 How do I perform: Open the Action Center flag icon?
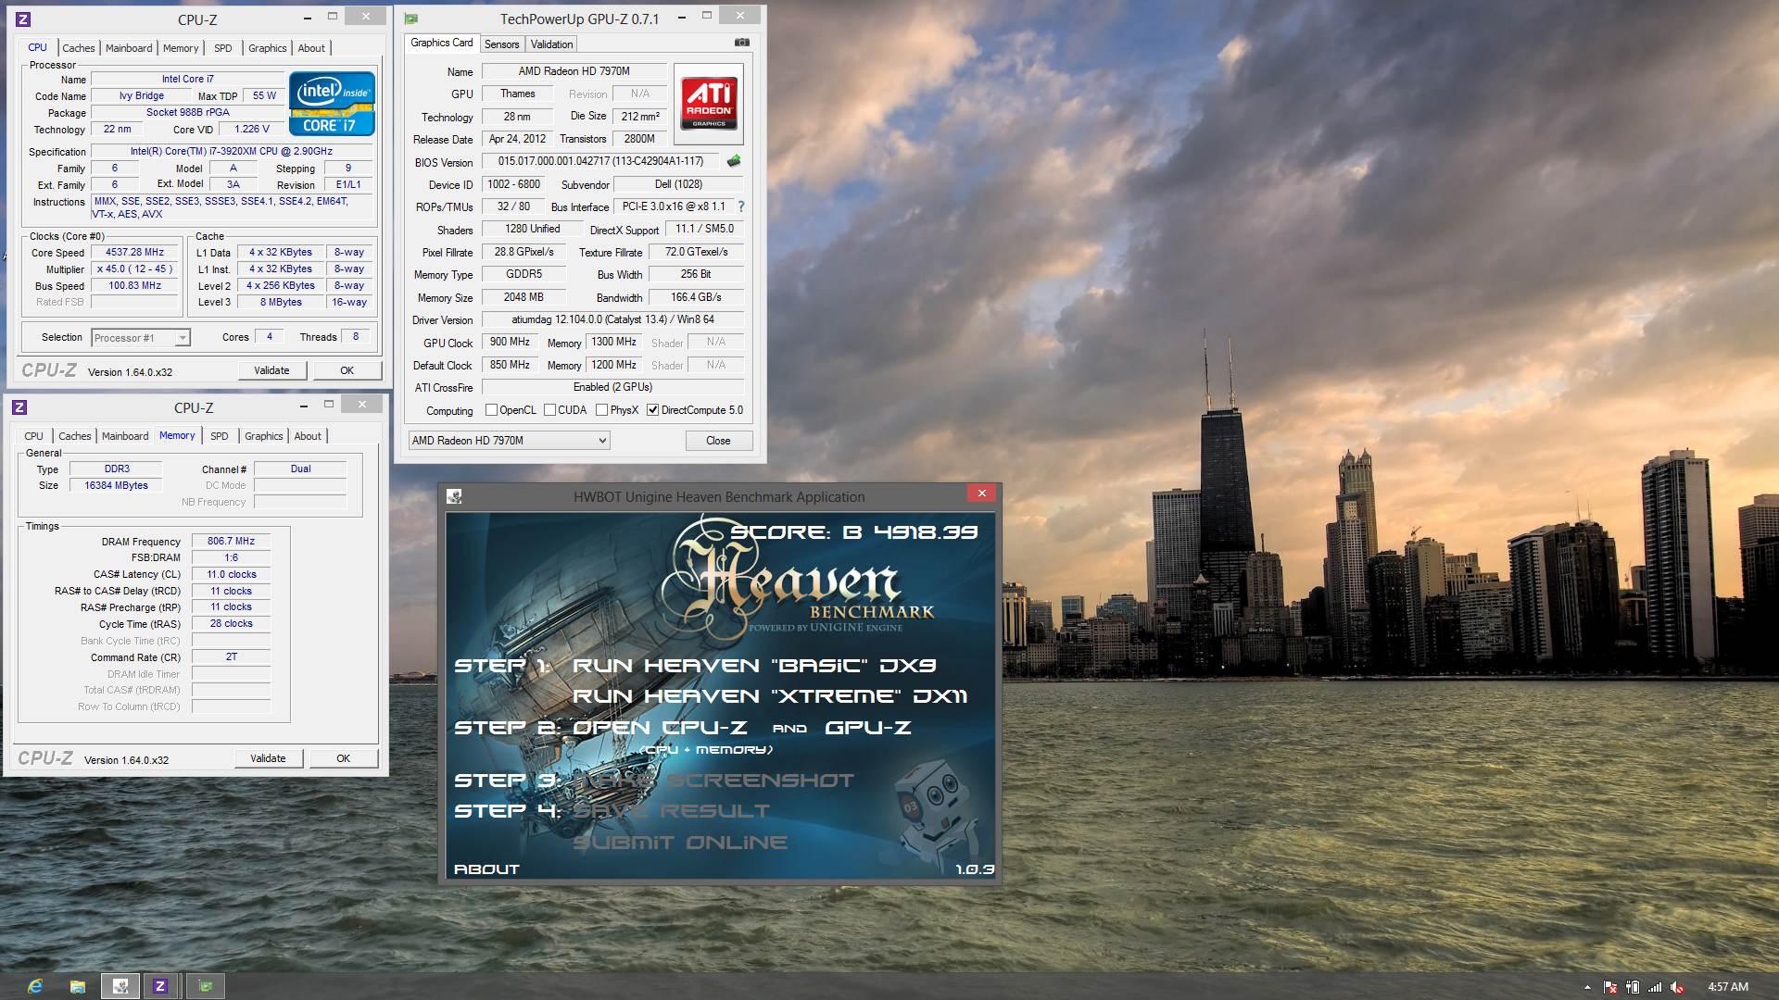pyautogui.click(x=1610, y=988)
